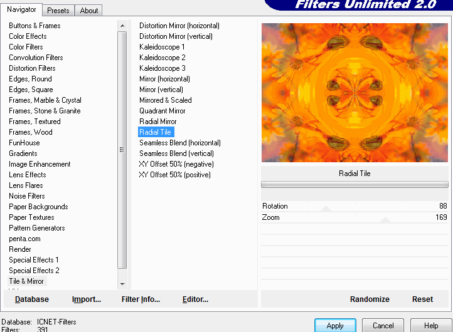
Task: Launch the filter Editor...
Action: pyautogui.click(x=195, y=299)
